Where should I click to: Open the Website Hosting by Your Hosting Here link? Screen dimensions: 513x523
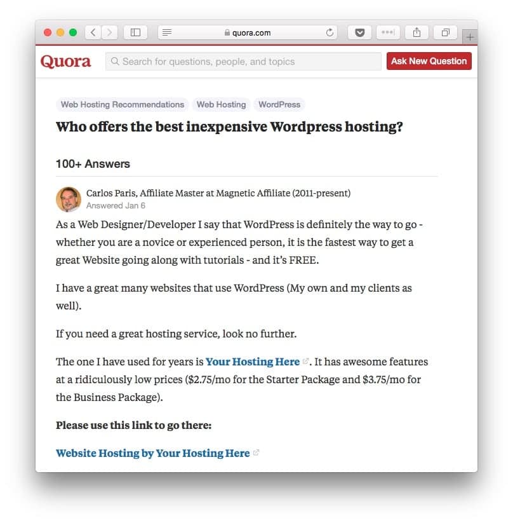click(152, 453)
